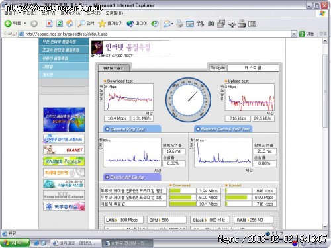Click the red Stop loading icon
Screen dimensions: 331x248
(49, 23)
